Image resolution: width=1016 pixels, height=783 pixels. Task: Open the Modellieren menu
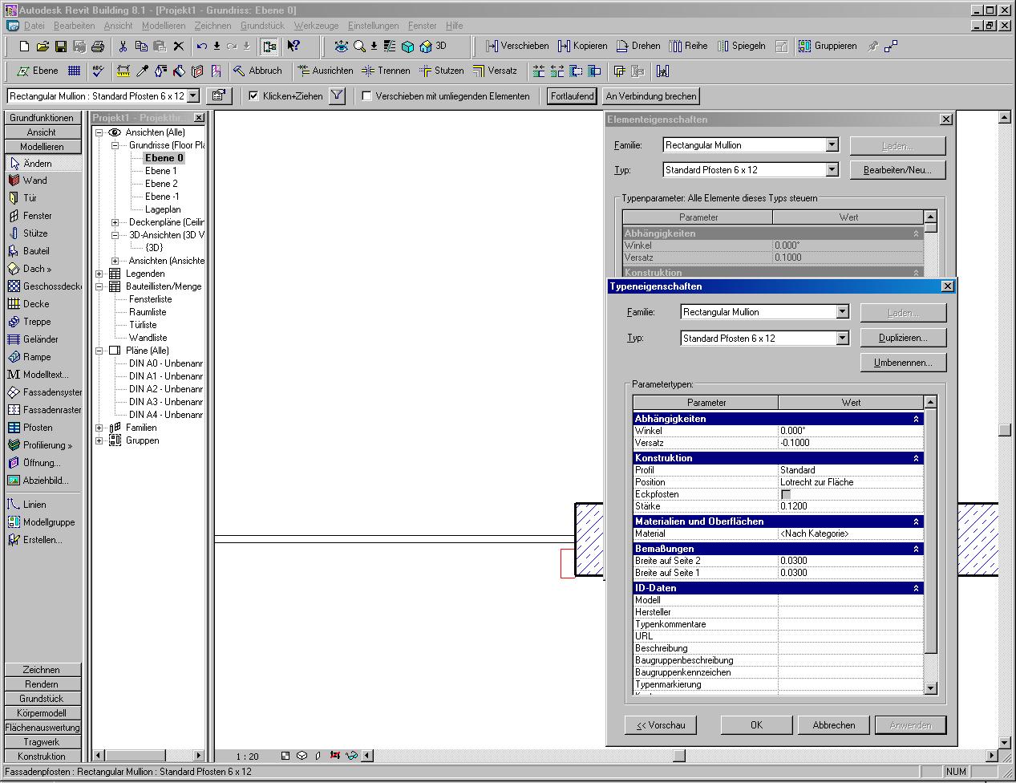tap(164, 26)
